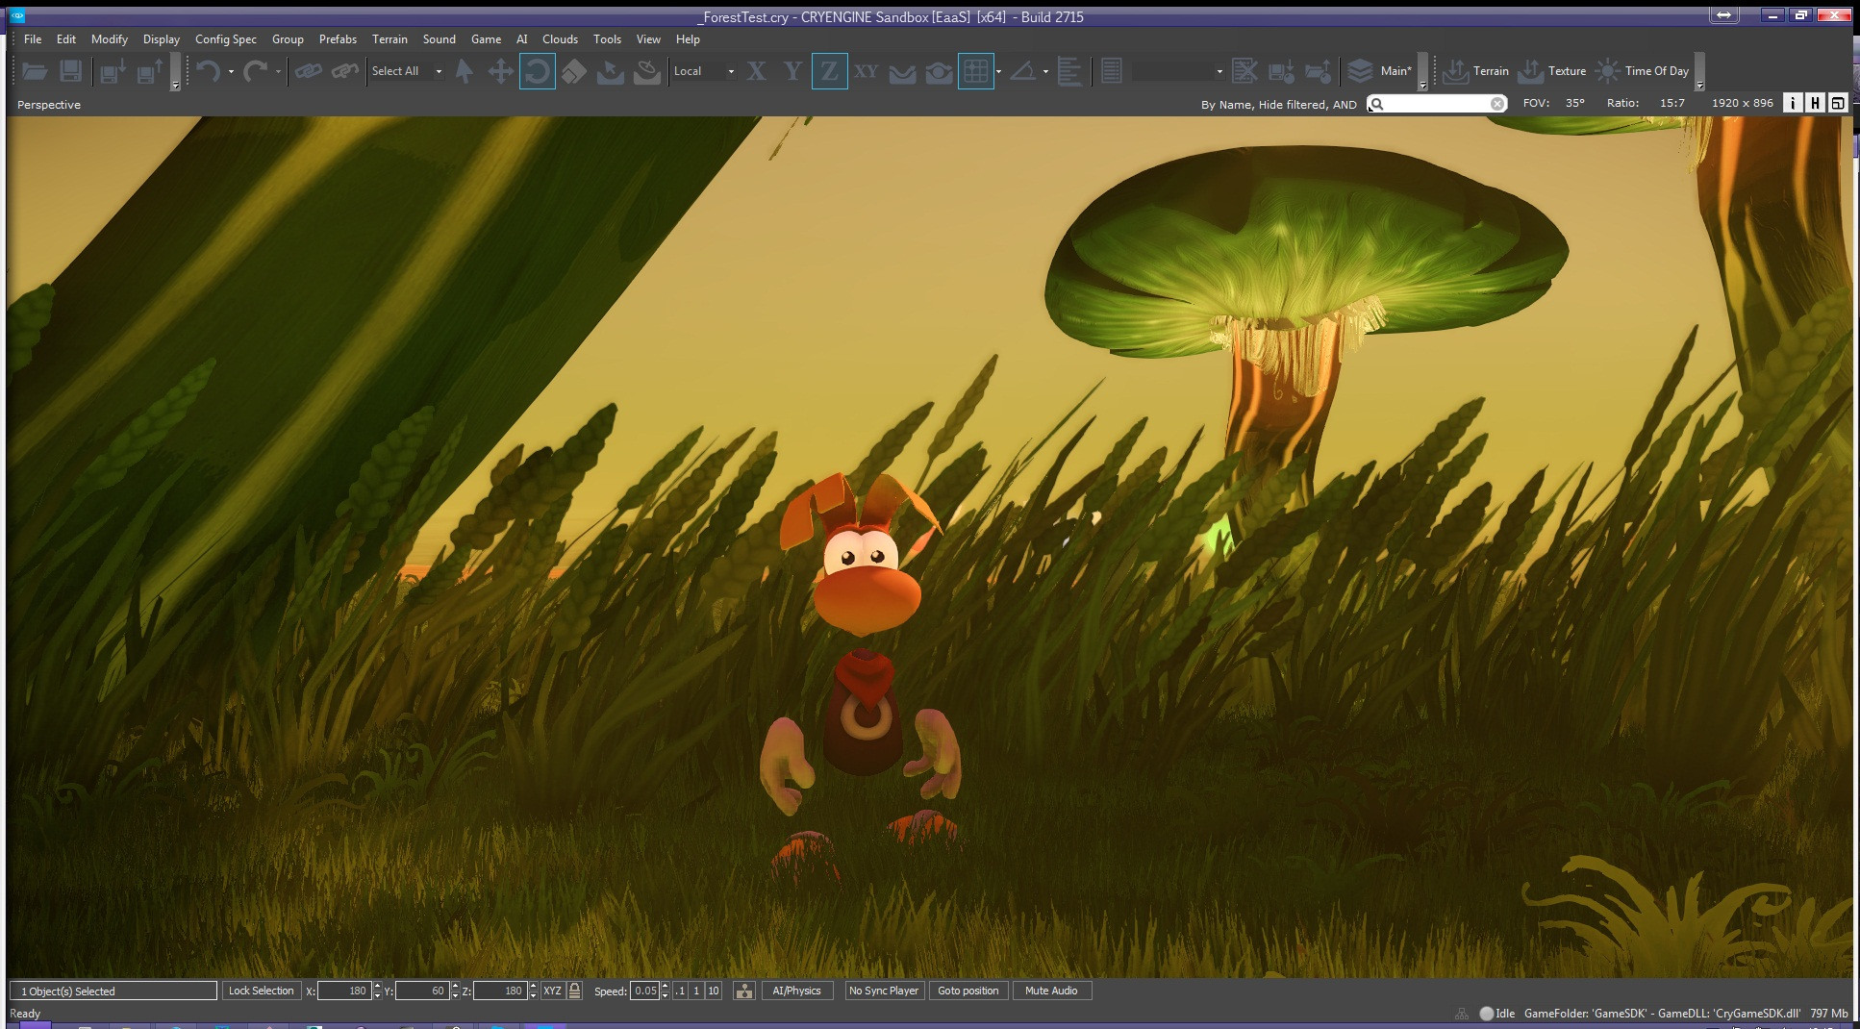
Task: Toggle follow terrain and snap to objects
Action: 939,71
